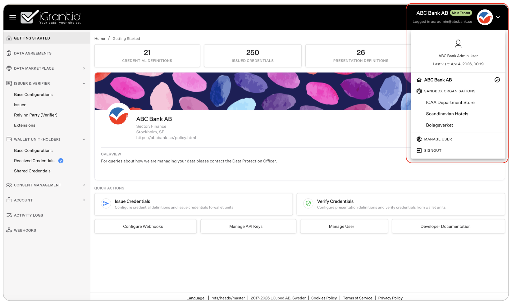Click the Signout option

[433, 150]
